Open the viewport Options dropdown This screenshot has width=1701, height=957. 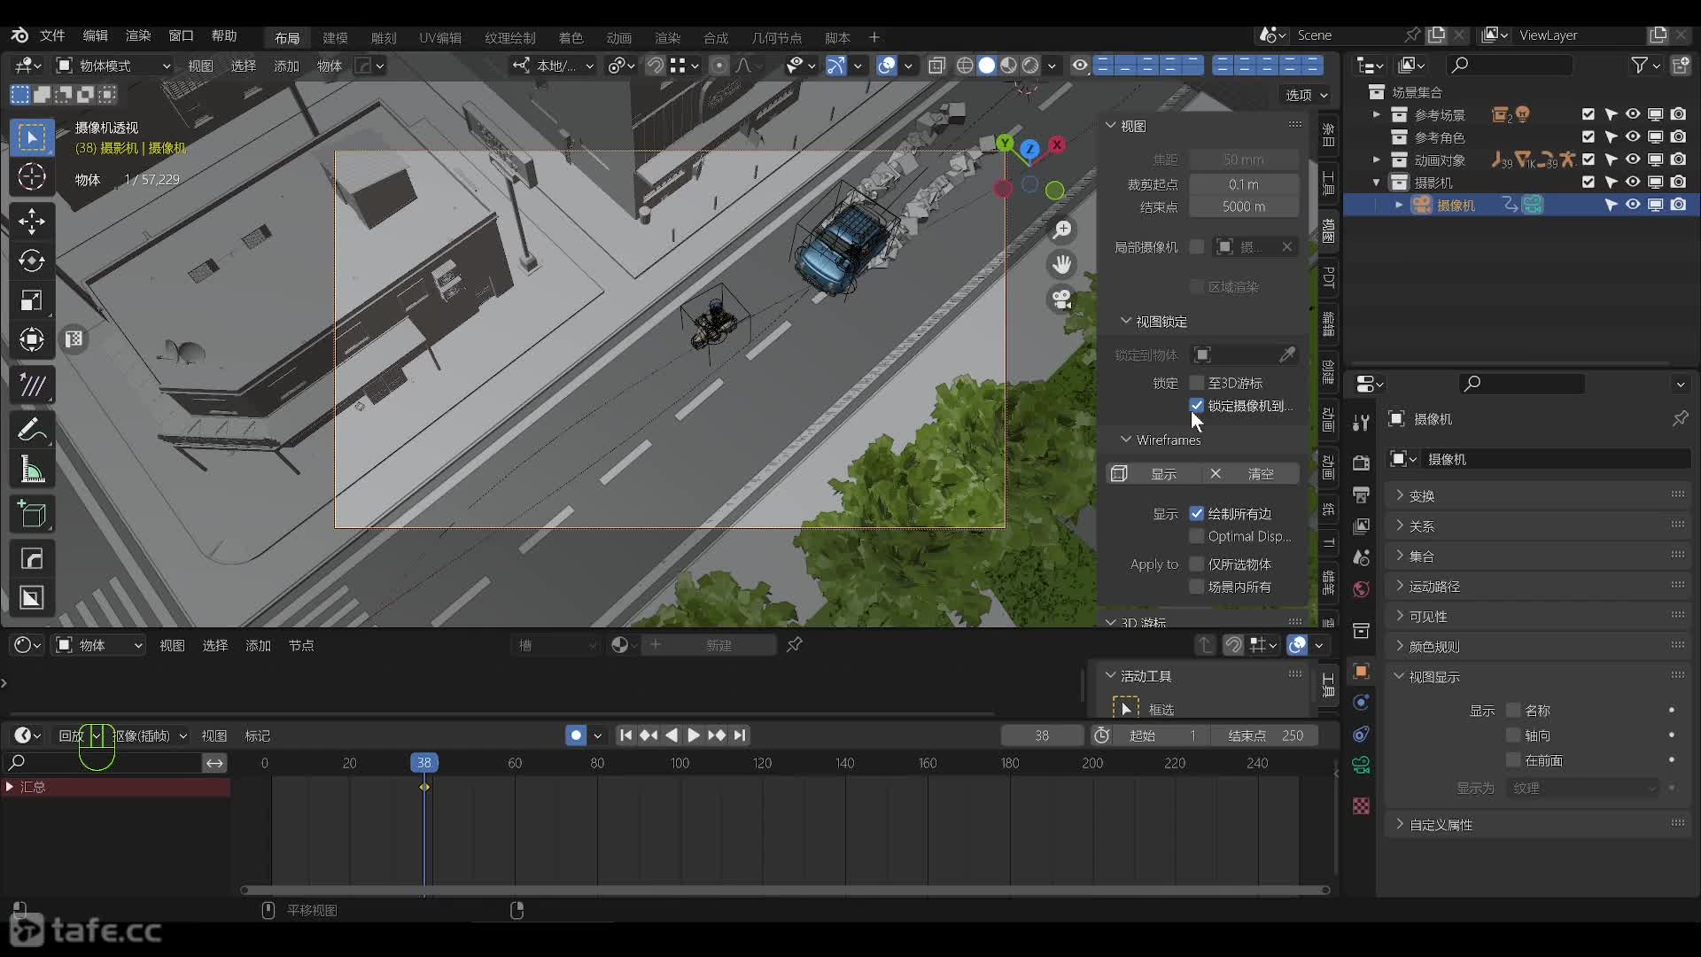(1307, 95)
